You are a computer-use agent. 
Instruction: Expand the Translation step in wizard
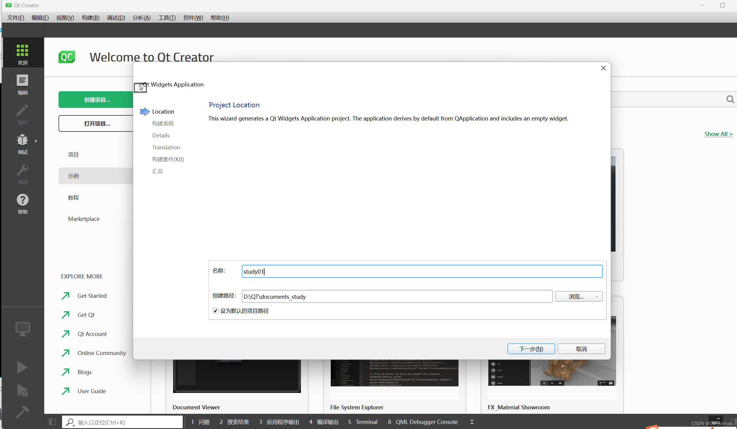tap(166, 147)
